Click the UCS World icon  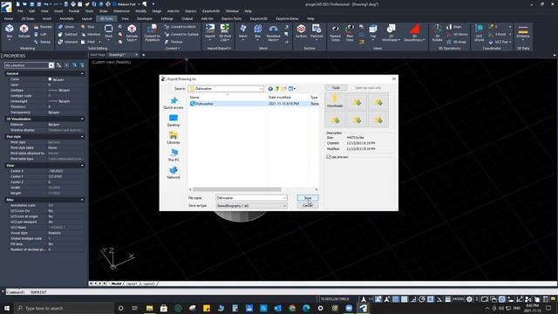pos(480,33)
